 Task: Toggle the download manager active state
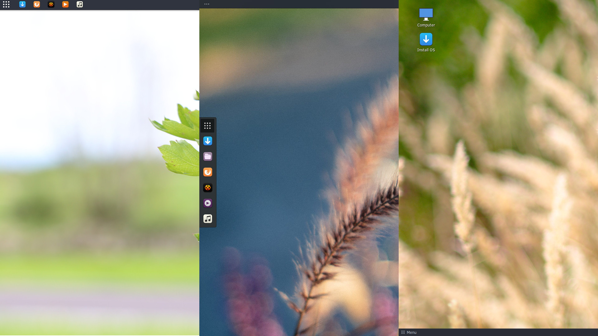pyautogui.click(x=23, y=4)
